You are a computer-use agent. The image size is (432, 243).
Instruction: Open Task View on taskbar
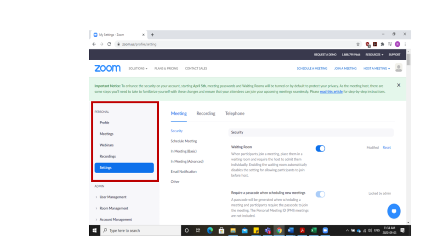pyautogui.click(x=198, y=230)
